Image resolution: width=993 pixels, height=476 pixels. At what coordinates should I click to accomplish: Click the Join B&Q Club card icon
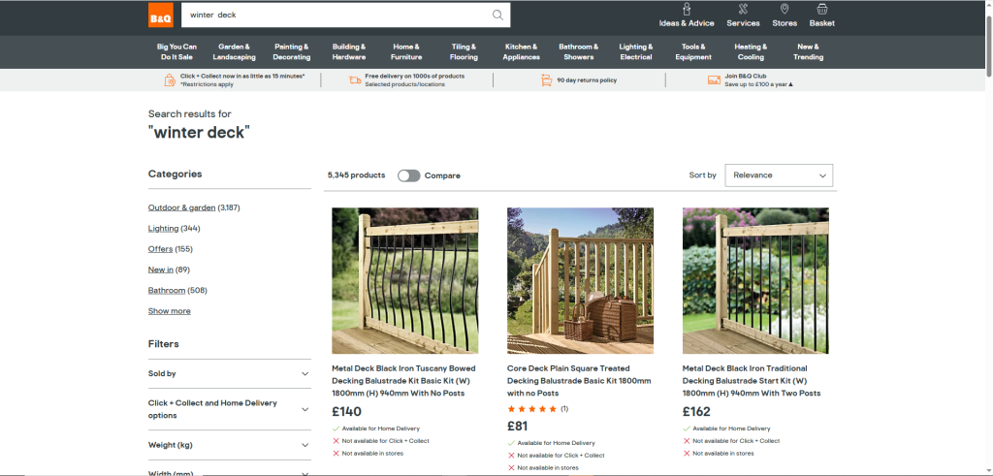pyautogui.click(x=714, y=80)
